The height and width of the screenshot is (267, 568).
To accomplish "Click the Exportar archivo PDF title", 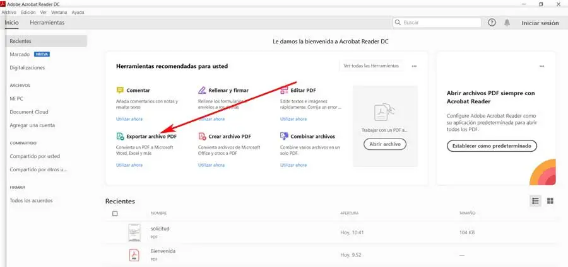I will click(151, 137).
